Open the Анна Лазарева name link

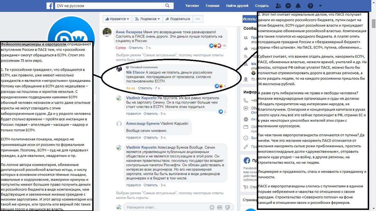point(129,32)
